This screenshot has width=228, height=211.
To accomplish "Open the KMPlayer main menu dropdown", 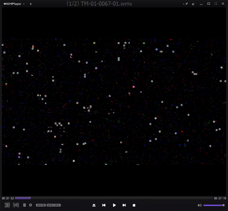I will (14, 4).
